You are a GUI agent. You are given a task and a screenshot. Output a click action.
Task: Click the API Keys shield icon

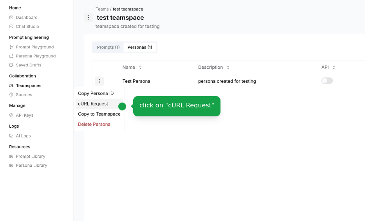(11, 115)
